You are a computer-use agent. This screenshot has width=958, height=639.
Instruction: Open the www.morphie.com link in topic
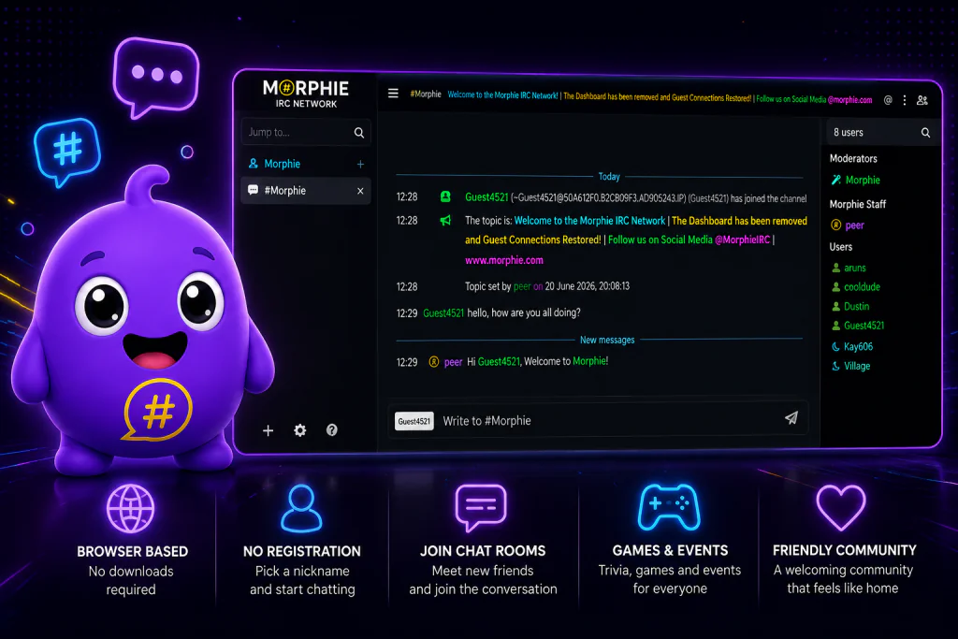tap(504, 260)
